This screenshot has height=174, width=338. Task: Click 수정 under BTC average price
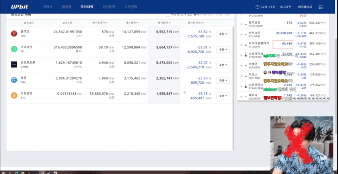[x=111, y=98]
